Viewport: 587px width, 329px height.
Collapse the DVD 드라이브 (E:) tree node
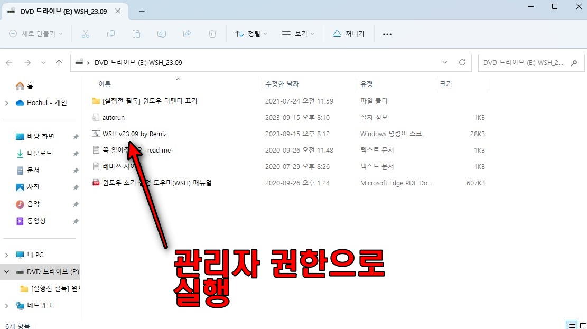[6, 272]
